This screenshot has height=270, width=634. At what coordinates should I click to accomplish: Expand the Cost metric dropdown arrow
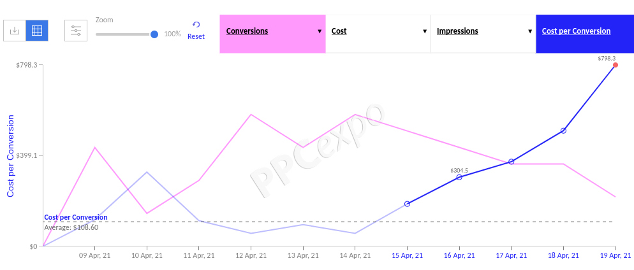[424, 31]
